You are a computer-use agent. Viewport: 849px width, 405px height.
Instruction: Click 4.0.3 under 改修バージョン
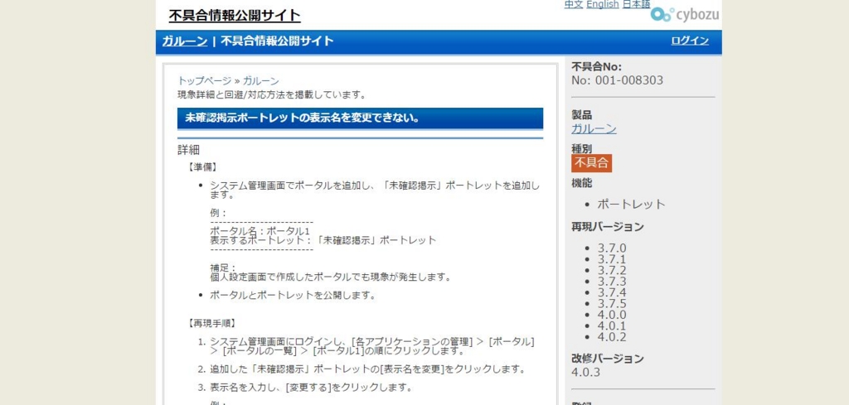pyautogui.click(x=586, y=373)
